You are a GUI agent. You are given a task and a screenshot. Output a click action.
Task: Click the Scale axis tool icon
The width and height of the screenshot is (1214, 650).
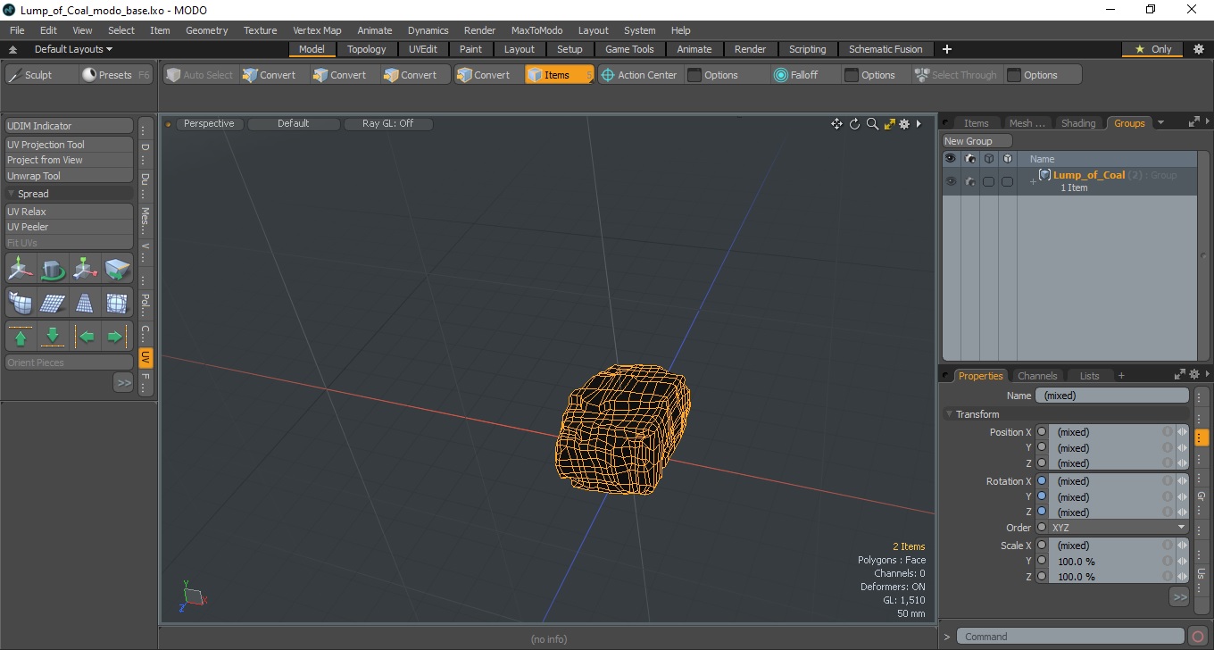click(x=85, y=268)
